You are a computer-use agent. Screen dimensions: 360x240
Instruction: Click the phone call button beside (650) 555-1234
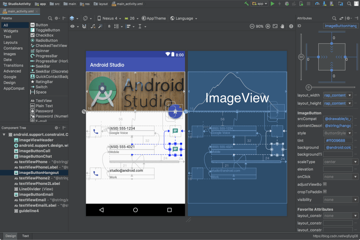[x=95, y=131]
